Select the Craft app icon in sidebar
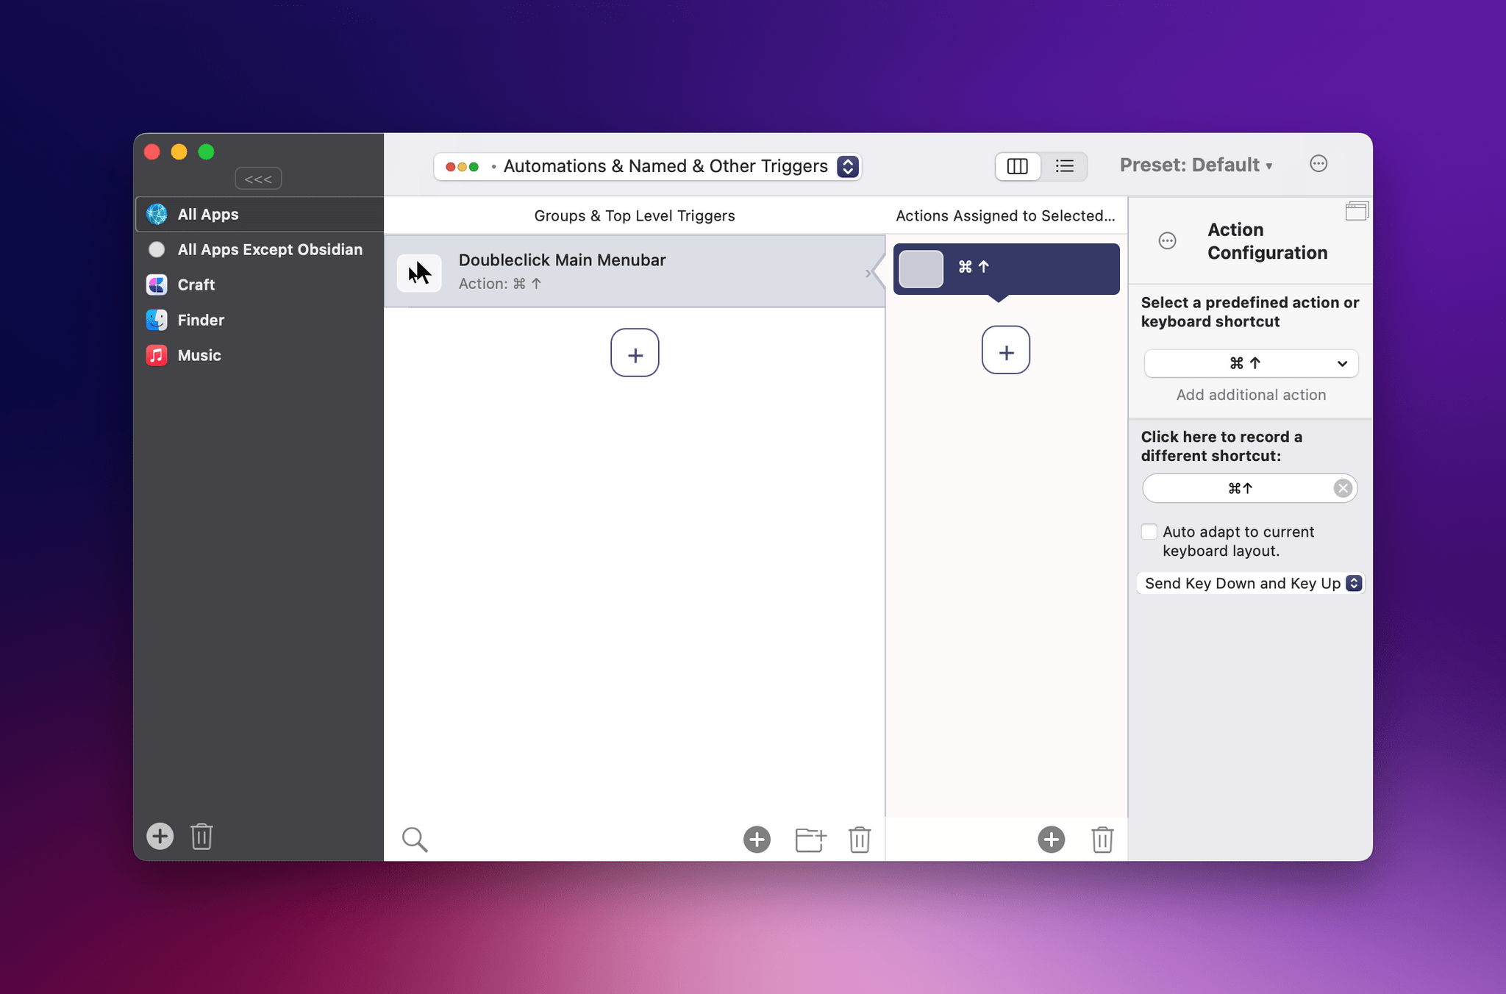Image resolution: width=1506 pixels, height=994 pixels. (157, 284)
